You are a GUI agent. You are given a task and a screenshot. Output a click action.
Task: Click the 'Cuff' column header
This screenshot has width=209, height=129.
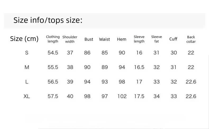[173, 39]
